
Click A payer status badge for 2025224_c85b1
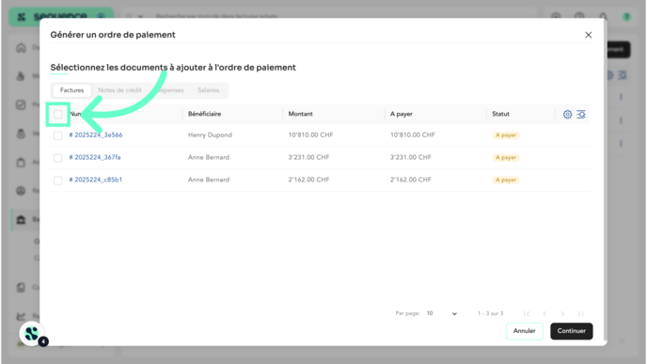[x=506, y=180]
